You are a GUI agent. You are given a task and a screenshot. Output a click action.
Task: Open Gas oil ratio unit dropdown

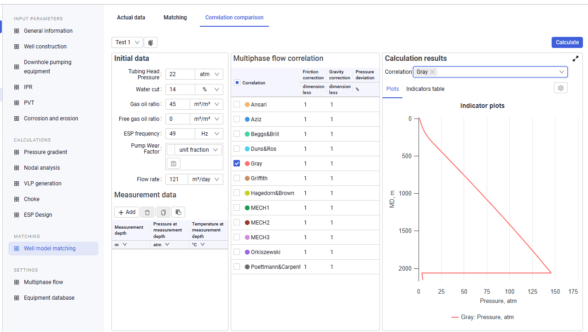click(206, 104)
